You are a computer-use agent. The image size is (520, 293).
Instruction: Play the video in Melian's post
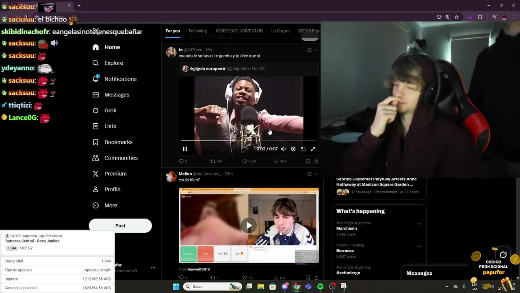(x=249, y=226)
